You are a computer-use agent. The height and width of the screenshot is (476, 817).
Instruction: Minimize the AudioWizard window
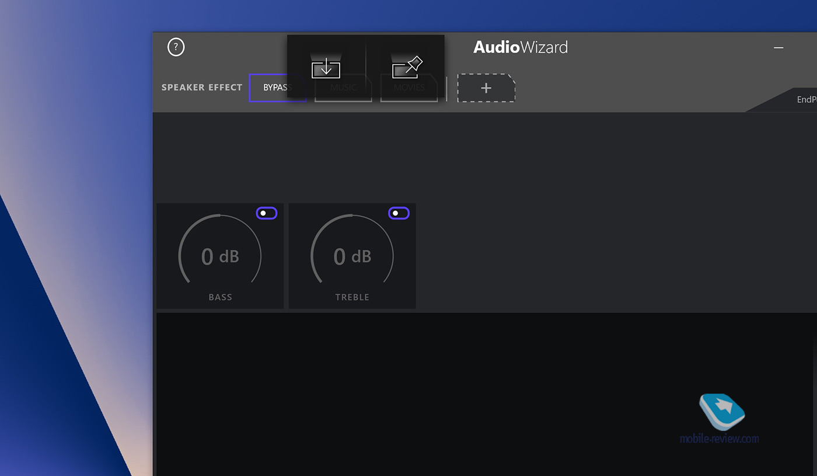pyautogui.click(x=778, y=47)
